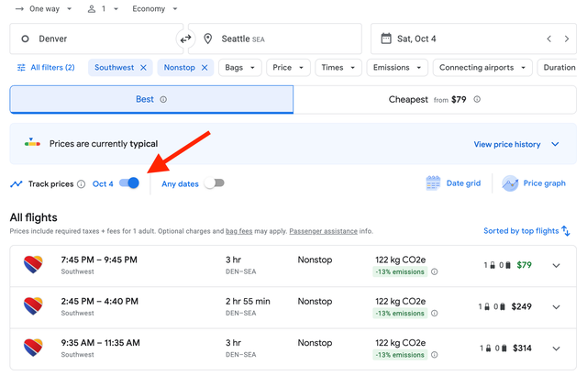Image resolution: width=587 pixels, height=376 pixels.
Task: Enable Any dates price tracking
Action: coord(214,183)
